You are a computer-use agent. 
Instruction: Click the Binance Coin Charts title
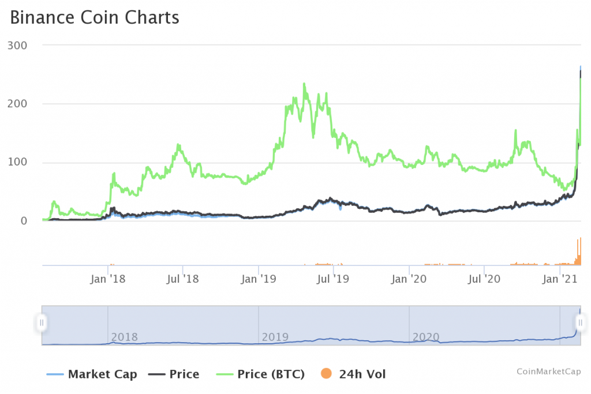[95, 18]
